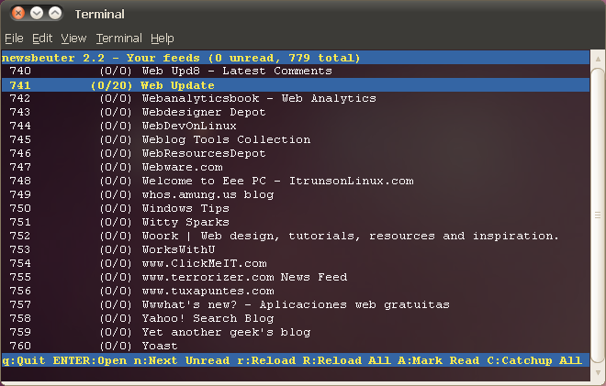Click the scrollbar down arrow
606x386 pixels.
[598, 373]
